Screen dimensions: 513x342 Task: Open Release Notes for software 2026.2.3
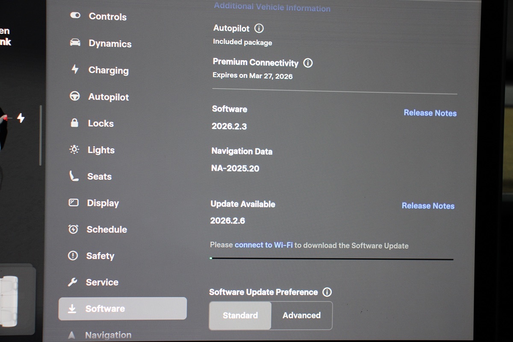click(x=430, y=113)
